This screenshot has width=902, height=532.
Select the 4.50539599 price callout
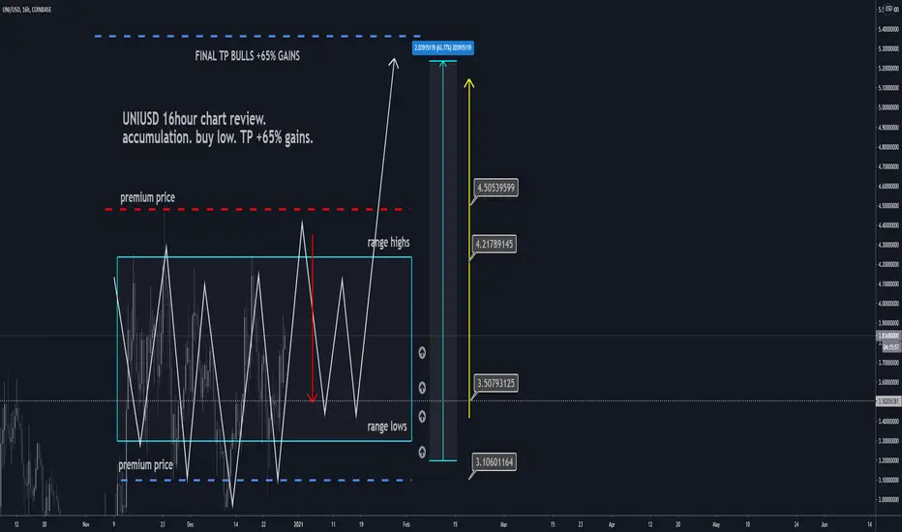click(x=496, y=188)
